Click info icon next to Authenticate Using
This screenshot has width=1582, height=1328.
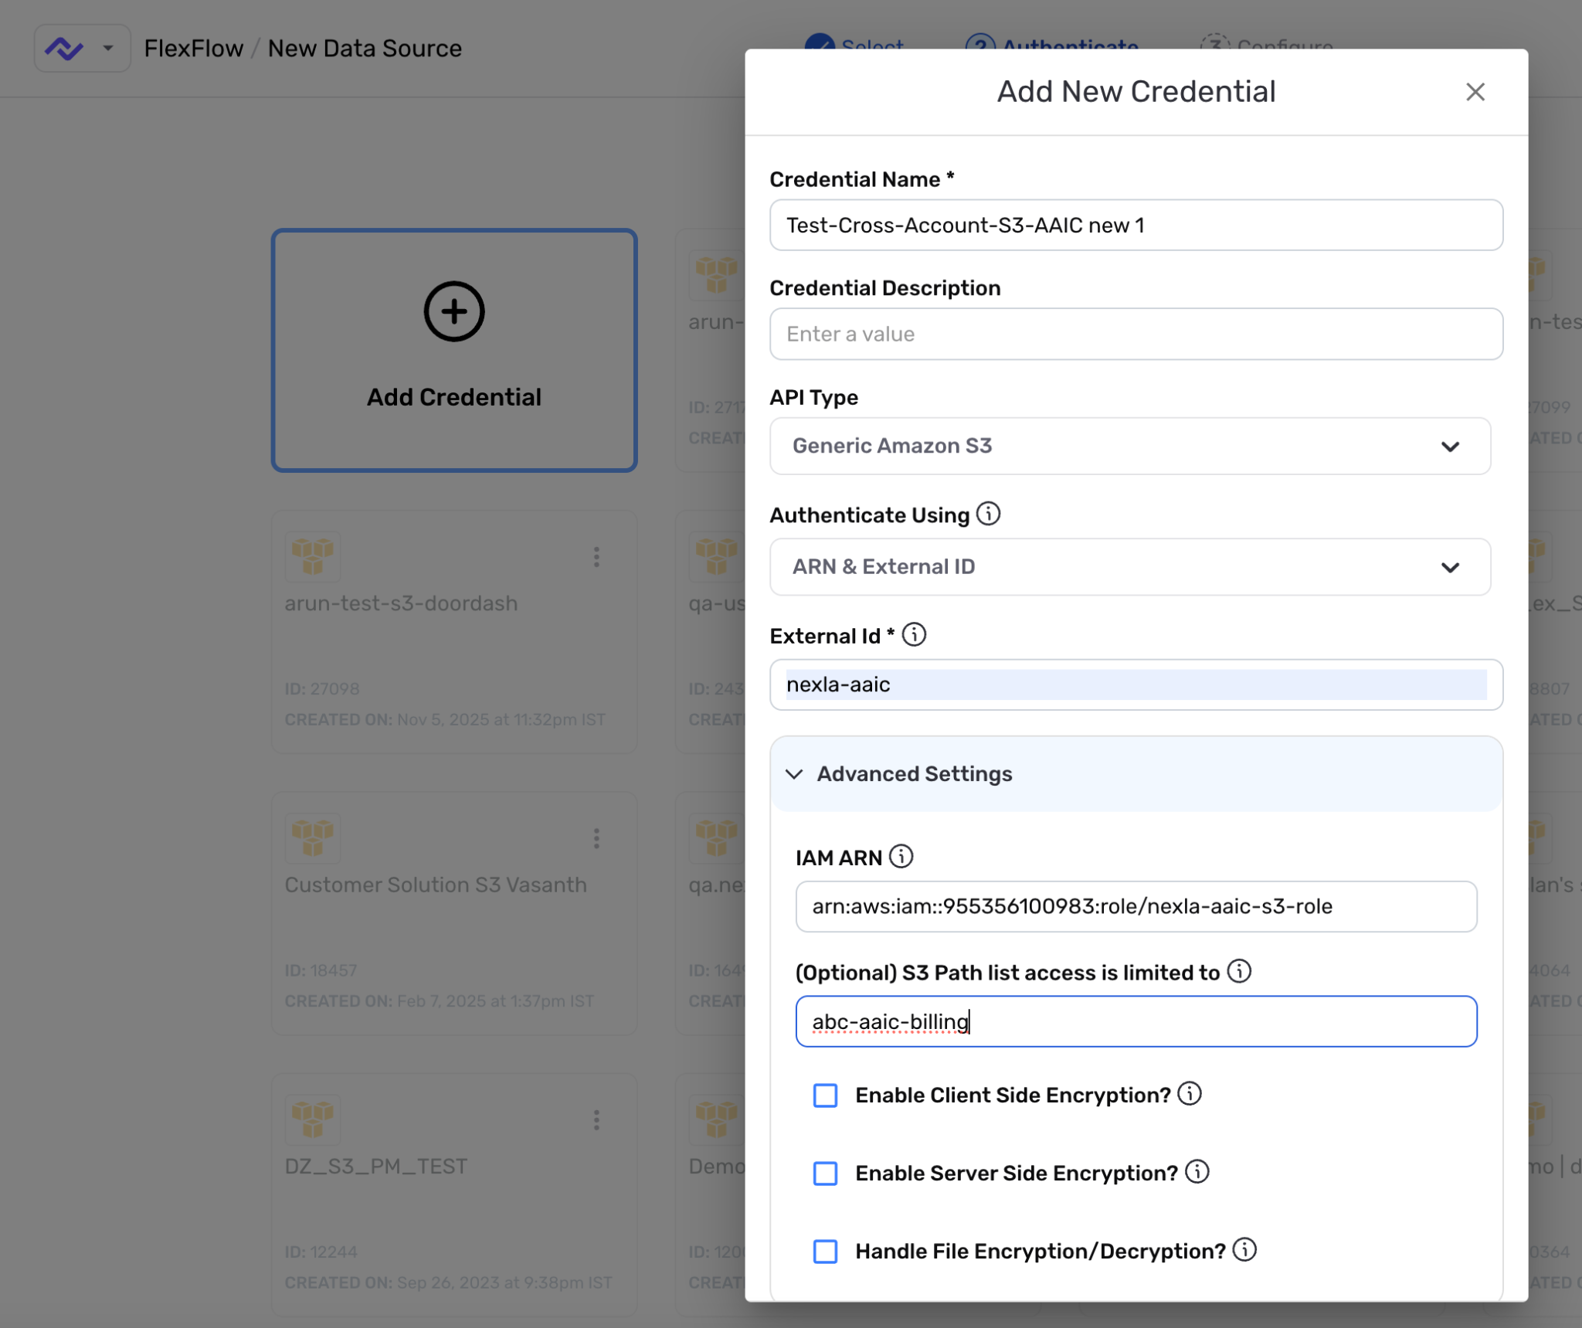(x=989, y=513)
